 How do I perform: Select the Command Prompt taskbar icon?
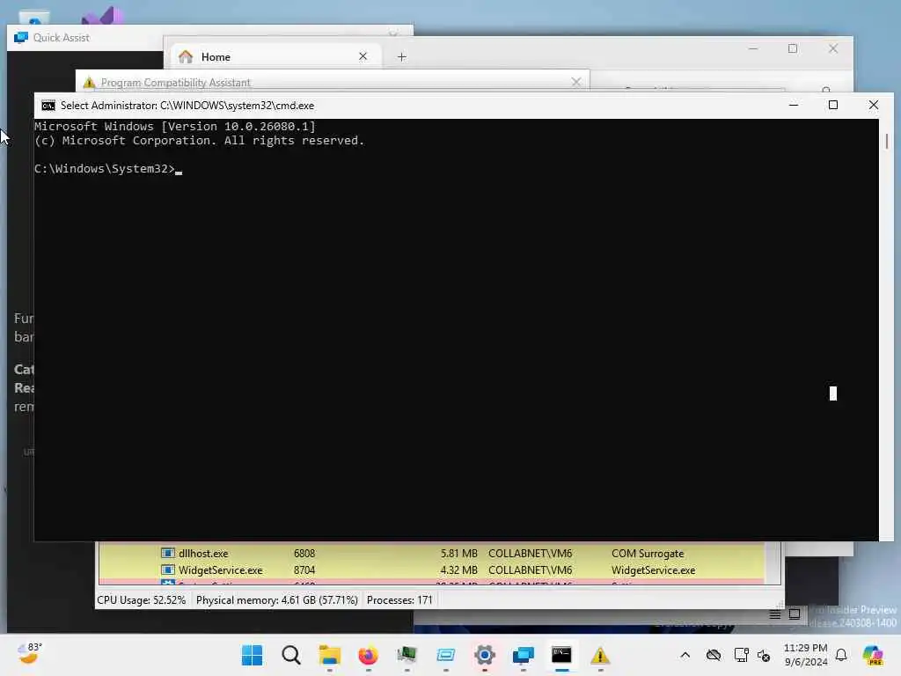(x=561, y=655)
